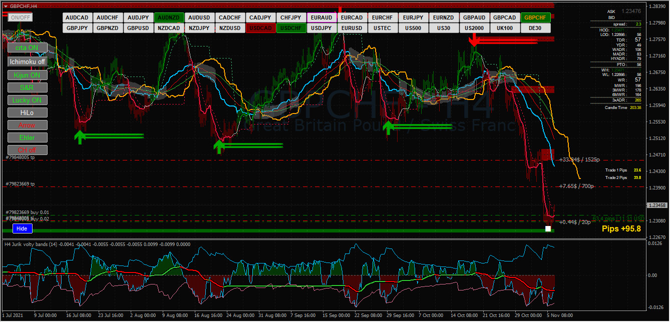Click the +0.44$ / 20p label

pyautogui.click(x=575, y=222)
